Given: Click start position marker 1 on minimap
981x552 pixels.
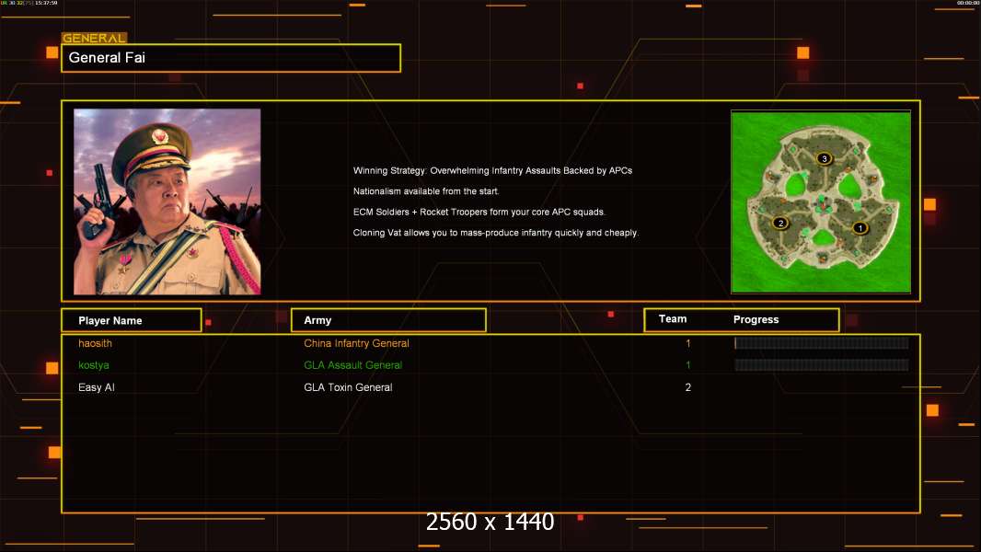Looking at the screenshot, I should (x=860, y=228).
